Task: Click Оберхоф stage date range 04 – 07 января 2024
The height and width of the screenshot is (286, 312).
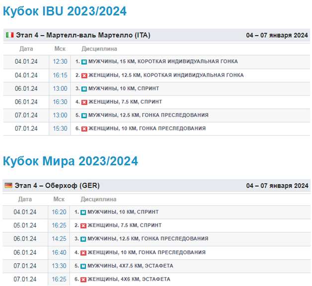Action: click(277, 186)
